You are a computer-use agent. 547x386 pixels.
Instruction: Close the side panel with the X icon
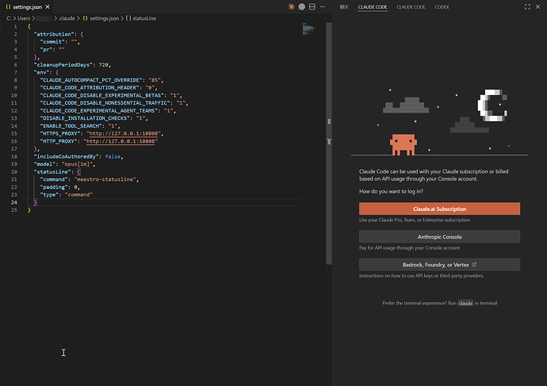(538, 7)
